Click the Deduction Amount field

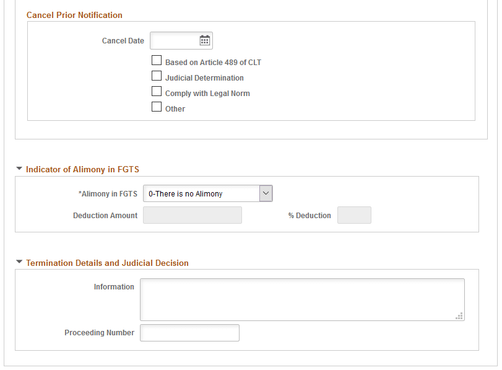(x=193, y=215)
